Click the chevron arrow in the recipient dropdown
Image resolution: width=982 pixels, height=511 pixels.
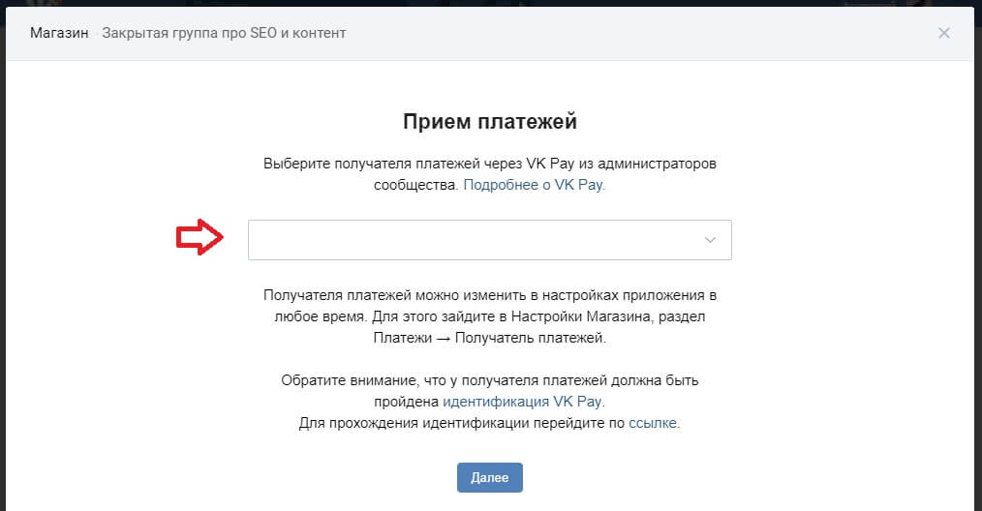(710, 240)
